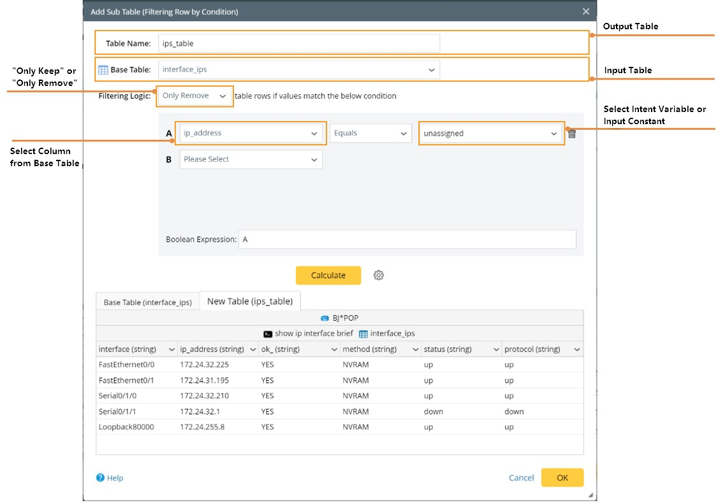
Task: Open the Equals operator dropdown
Action: tap(370, 134)
